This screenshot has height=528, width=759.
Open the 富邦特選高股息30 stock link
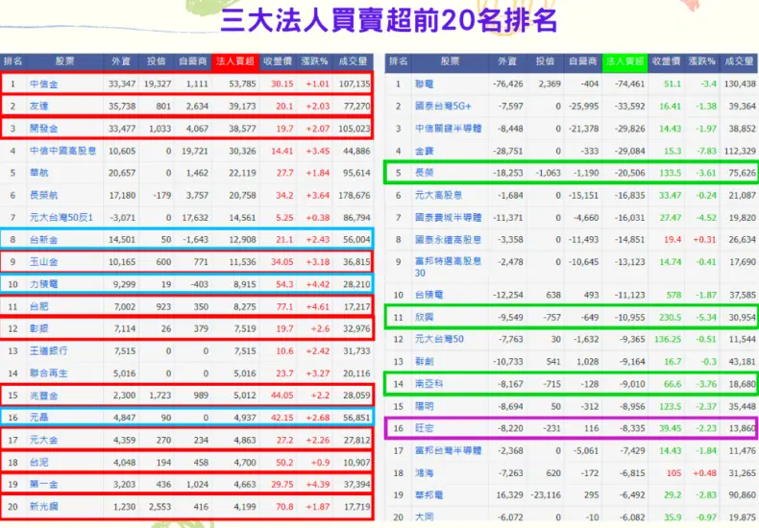pyautogui.click(x=449, y=267)
